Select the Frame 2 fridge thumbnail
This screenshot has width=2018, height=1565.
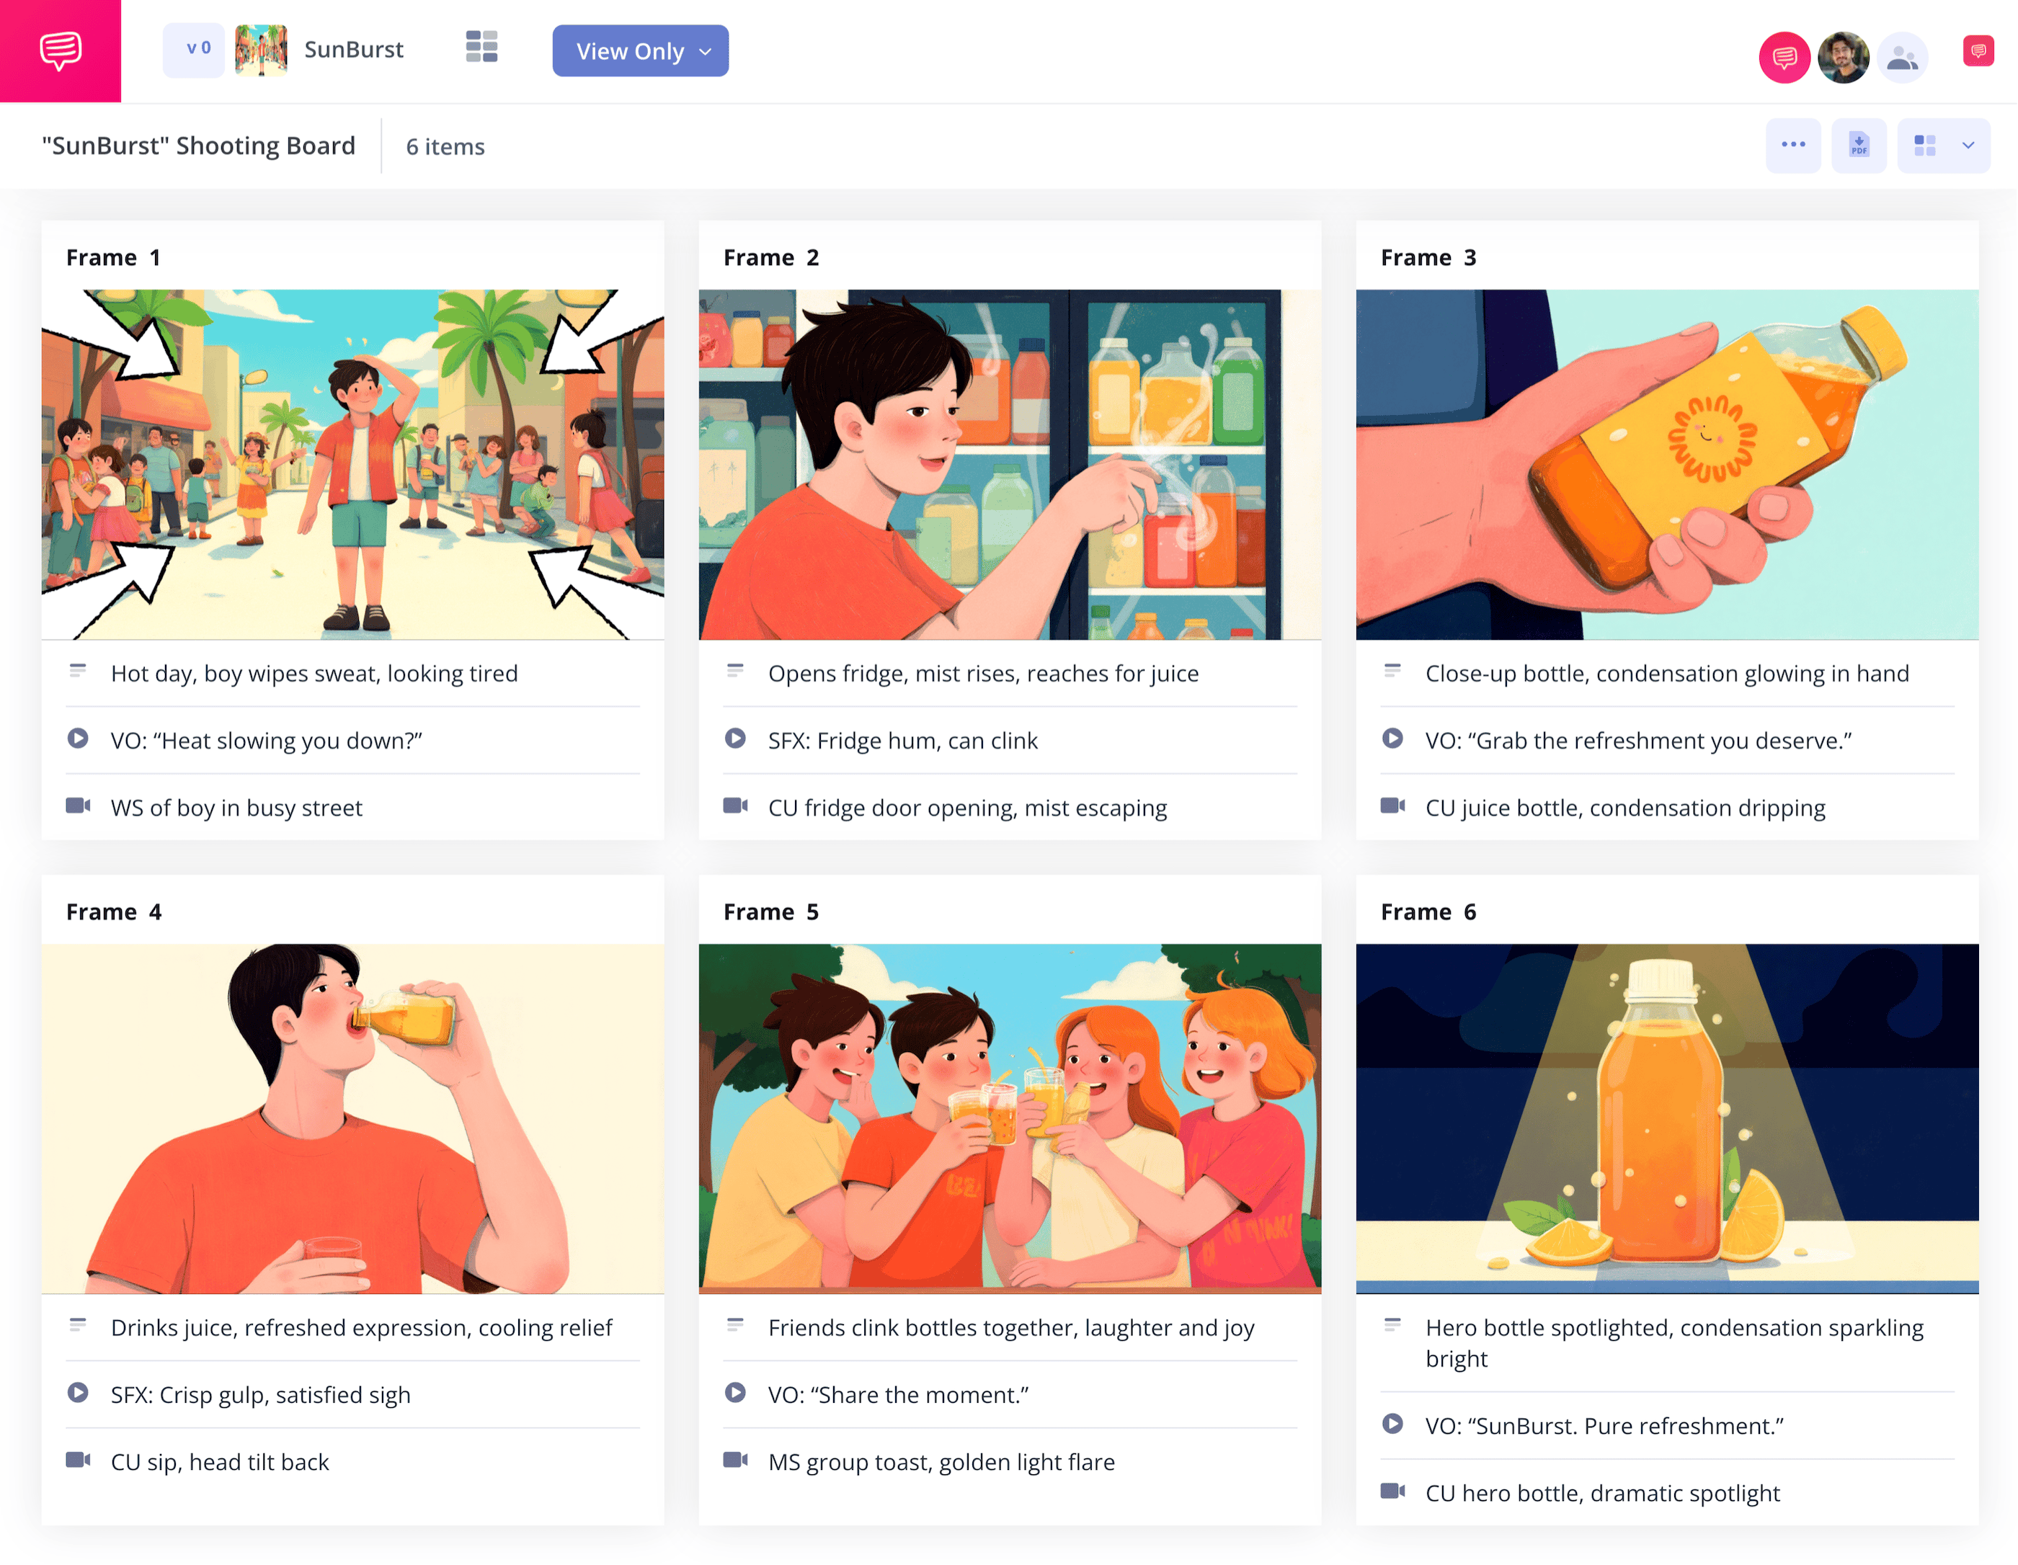click(1010, 465)
